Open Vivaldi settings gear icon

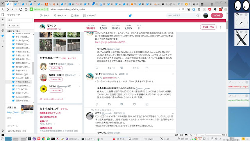coord(3,130)
